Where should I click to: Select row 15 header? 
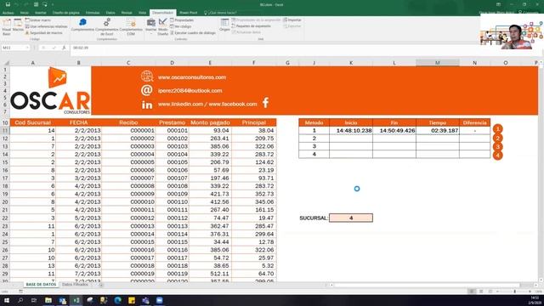(5, 162)
